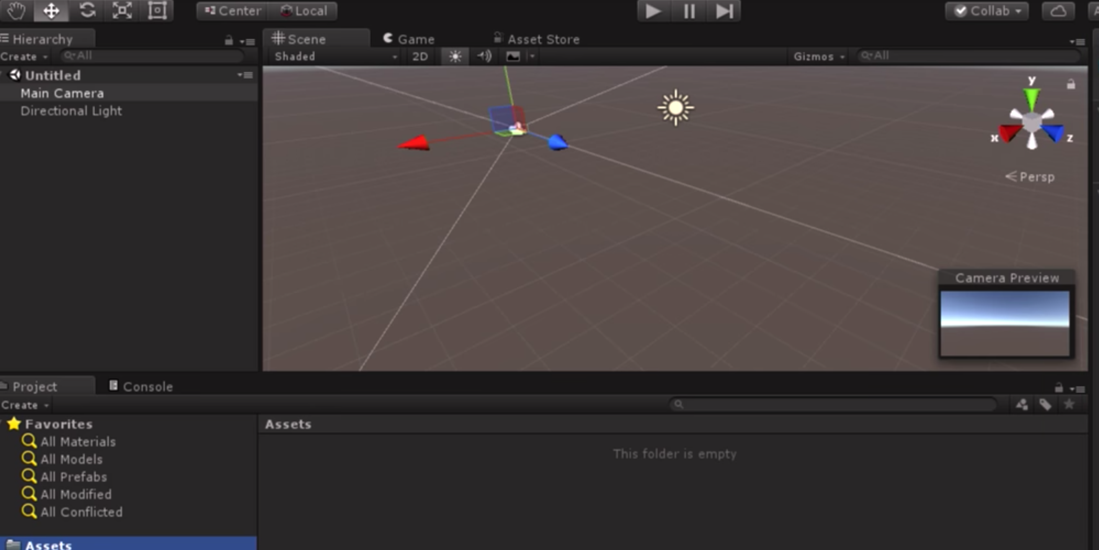Switch to the Console tab
1099x550 pixels.
point(141,387)
